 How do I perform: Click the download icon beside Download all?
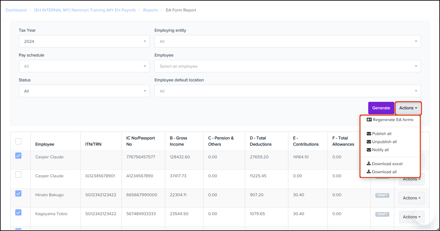tap(369, 172)
